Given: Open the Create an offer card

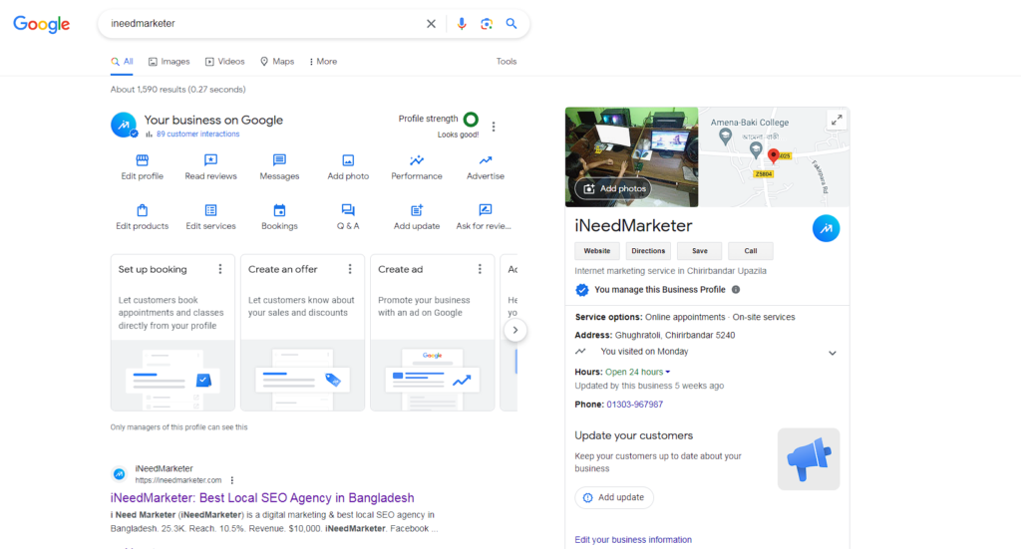Looking at the screenshot, I should [x=302, y=333].
